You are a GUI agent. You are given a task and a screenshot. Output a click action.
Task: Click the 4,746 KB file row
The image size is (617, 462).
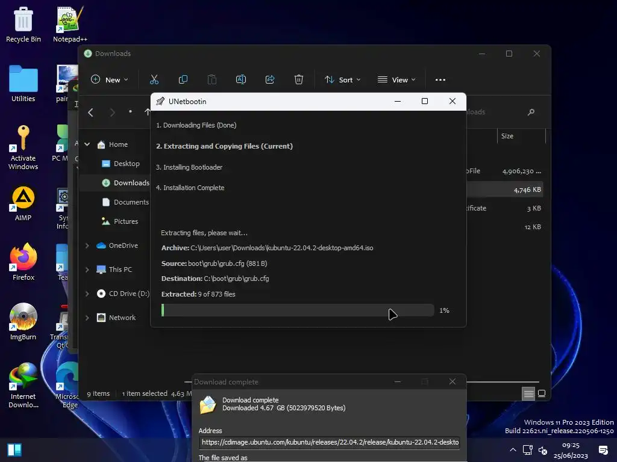point(505,189)
